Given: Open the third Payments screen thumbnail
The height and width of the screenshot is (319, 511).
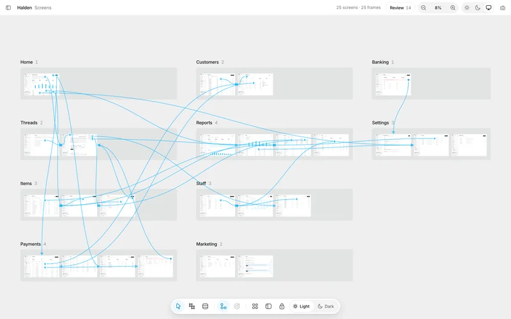Looking at the screenshot, I should point(118,266).
